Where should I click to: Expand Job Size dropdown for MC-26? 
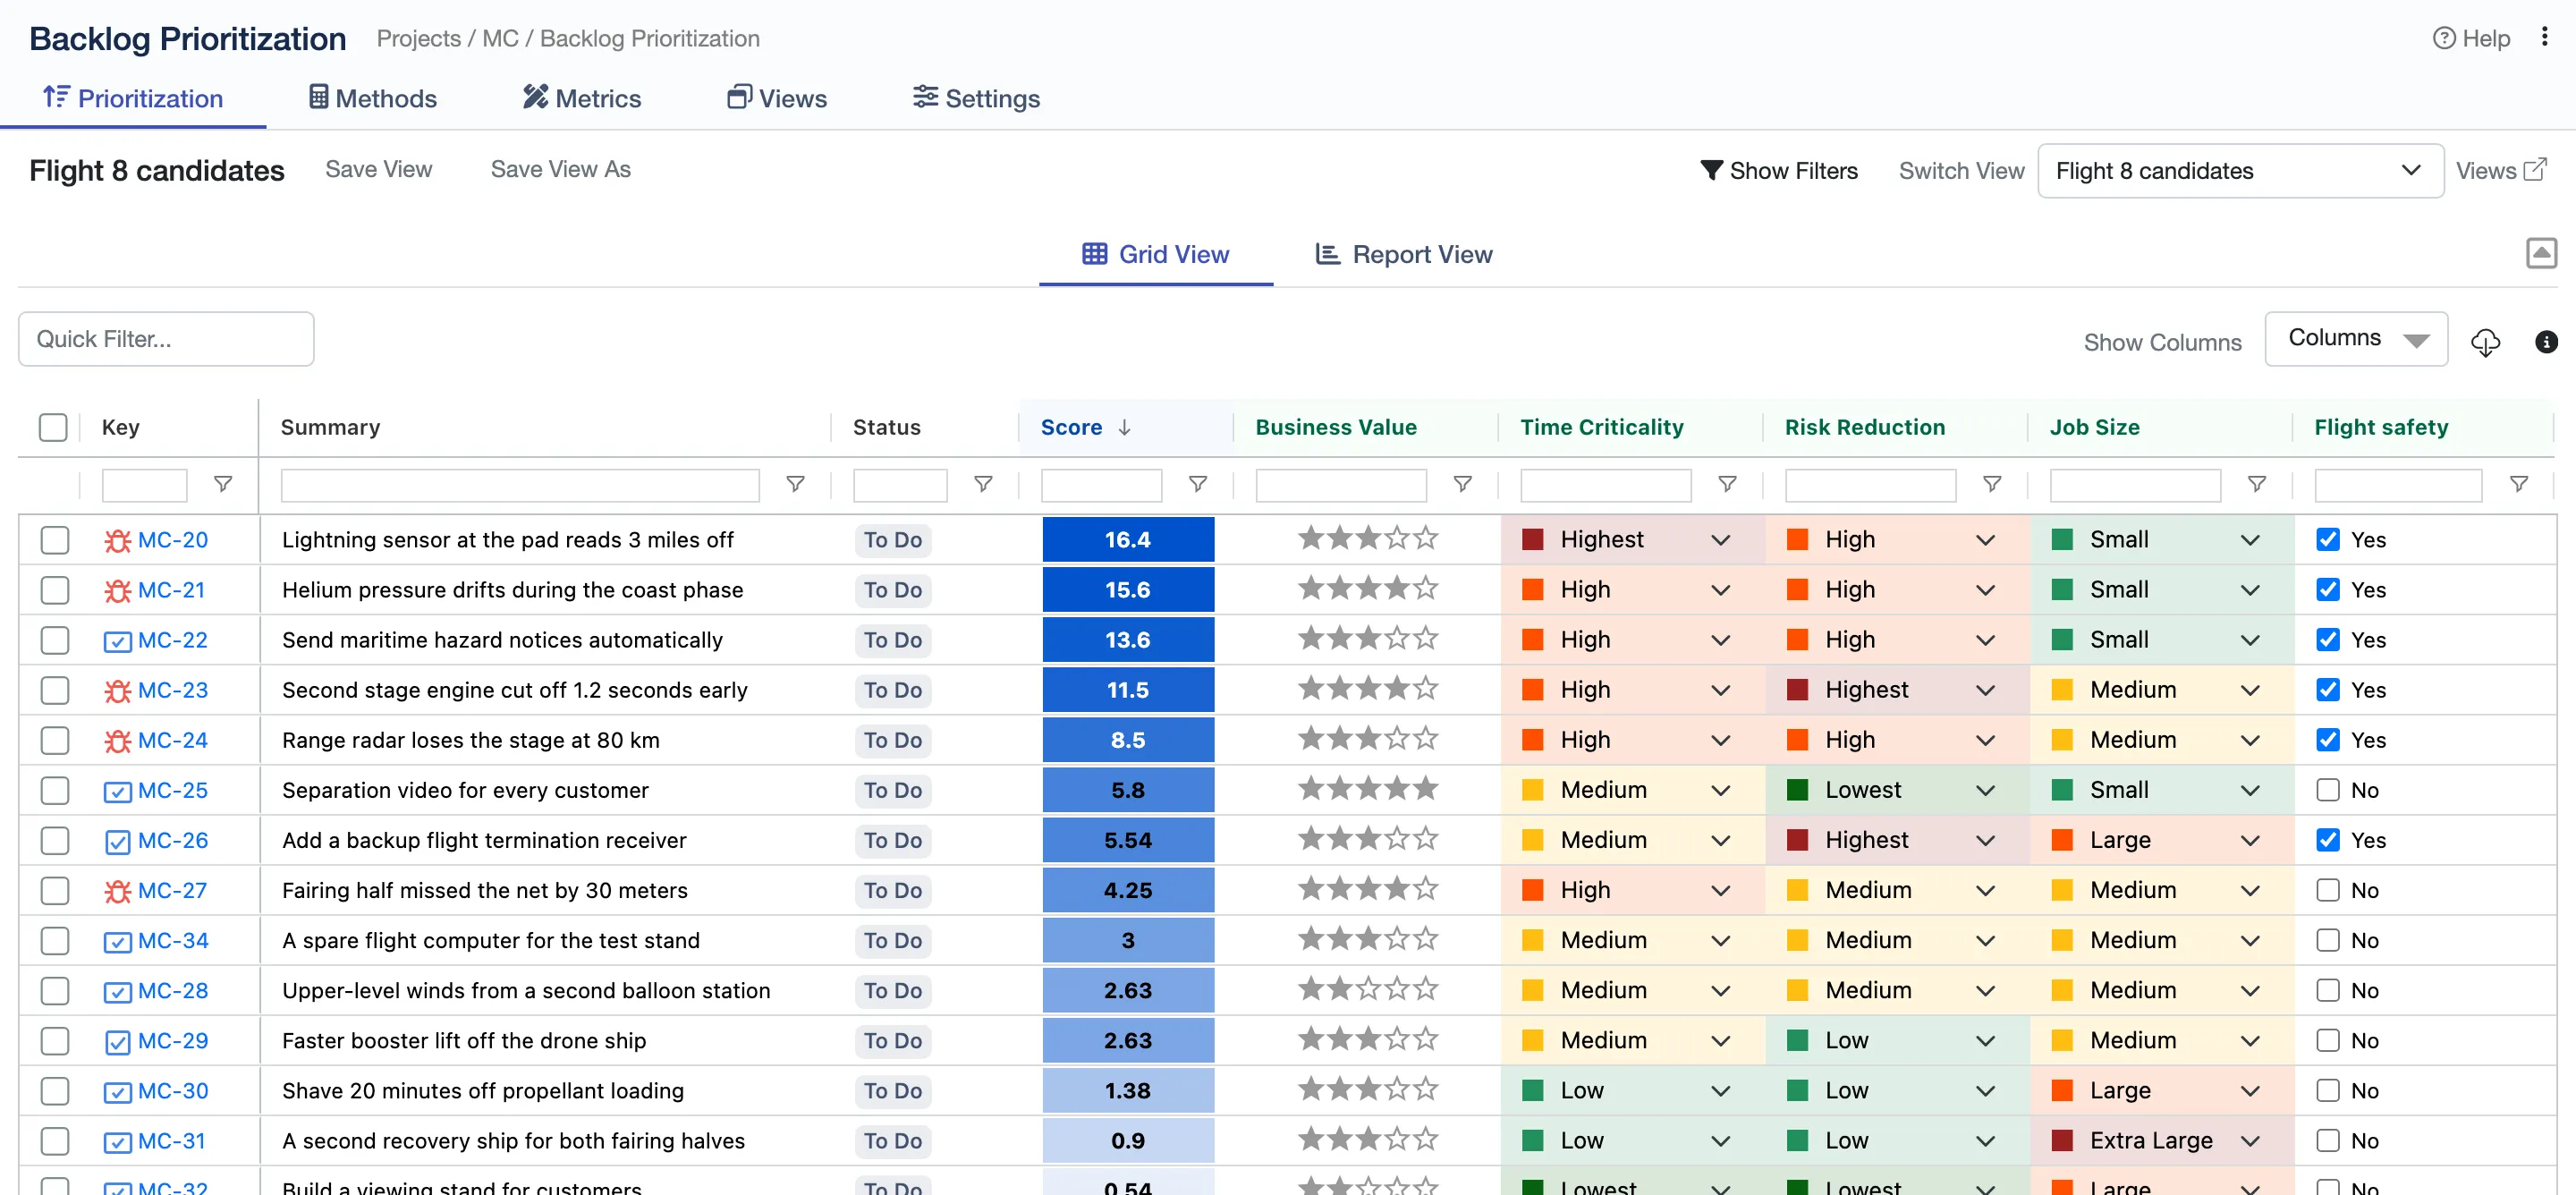pos(2250,841)
